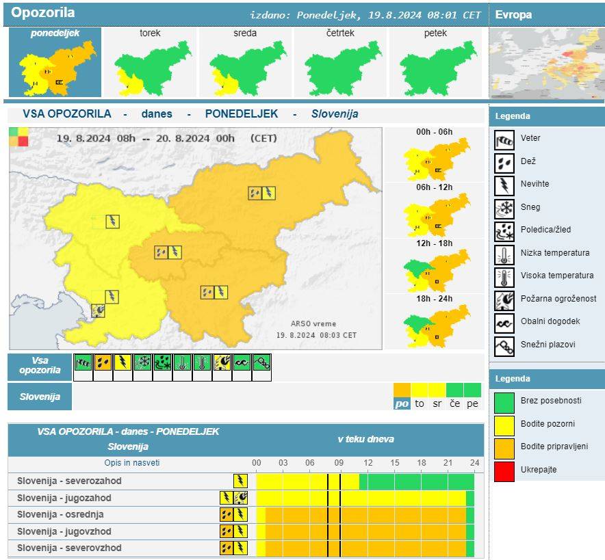Screen dimensions: 605x560
Task: Select the wind (Veter) warning filter icon
Action: [x=83, y=362]
